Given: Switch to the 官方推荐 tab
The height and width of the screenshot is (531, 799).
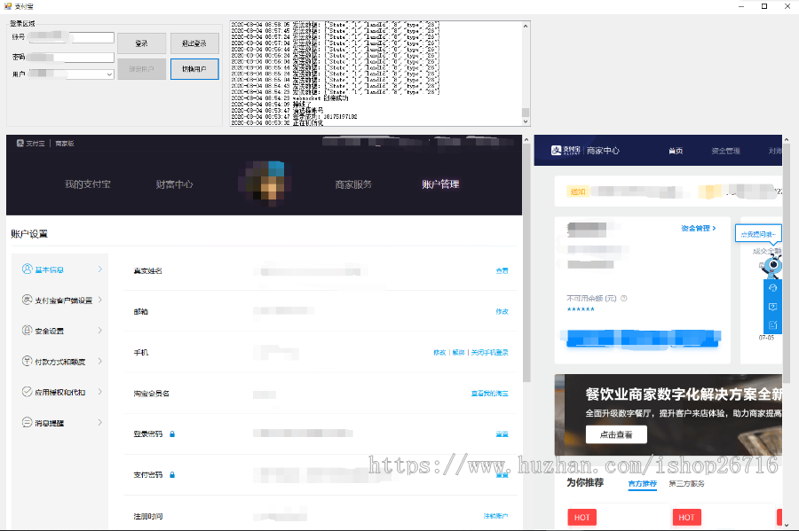Looking at the screenshot, I should pos(643,484).
